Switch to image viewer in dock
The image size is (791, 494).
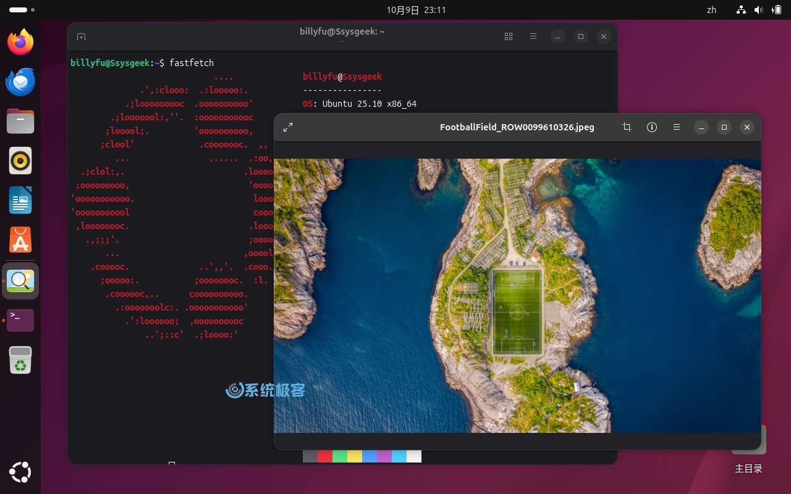pyautogui.click(x=20, y=281)
